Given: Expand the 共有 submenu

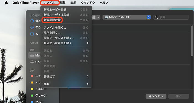Looking at the screenshot, I should pos(66,84).
